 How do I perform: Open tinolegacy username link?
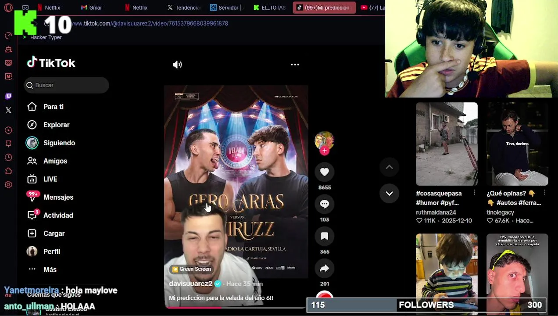[x=500, y=212]
